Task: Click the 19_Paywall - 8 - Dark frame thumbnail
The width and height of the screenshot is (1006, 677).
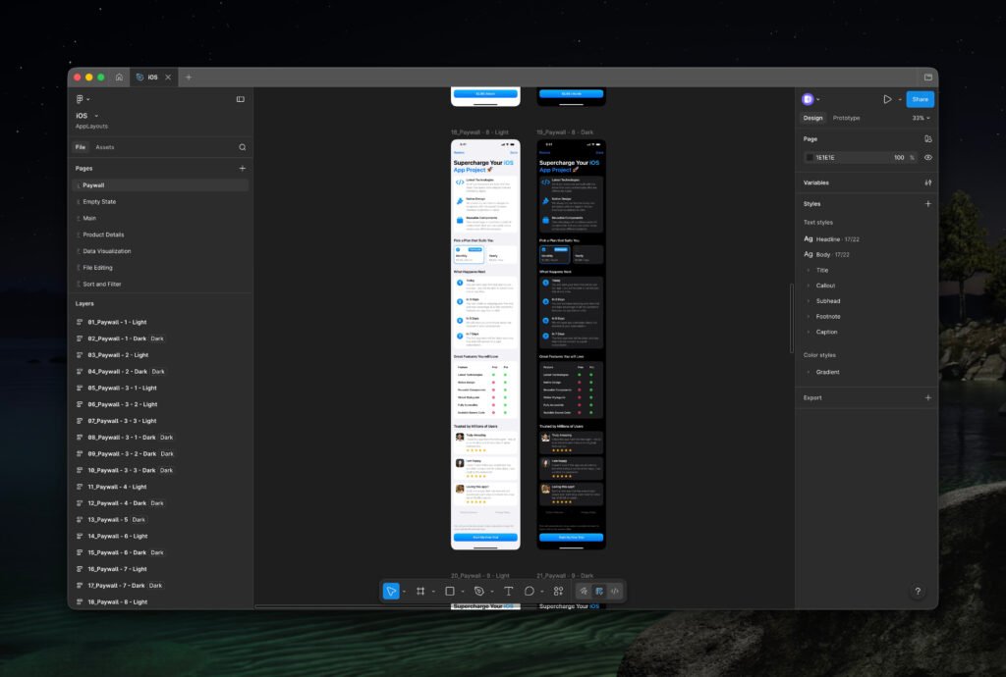Action: (x=571, y=344)
